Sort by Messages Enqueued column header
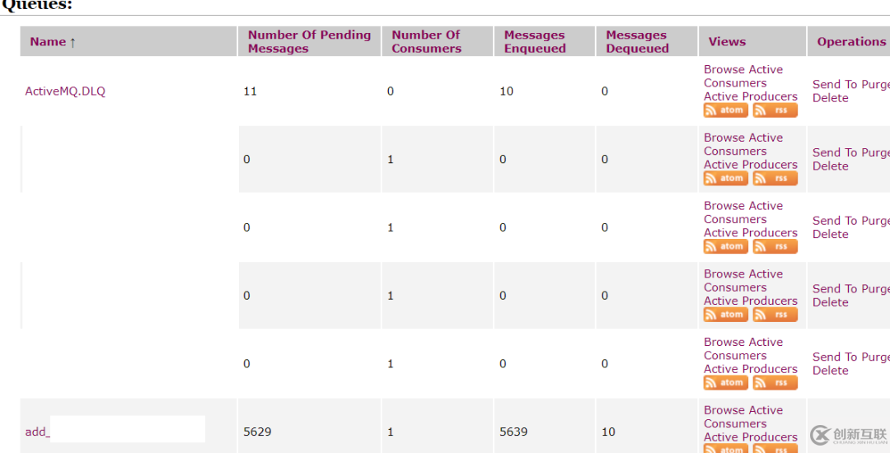This screenshot has width=890, height=453. tap(535, 41)
